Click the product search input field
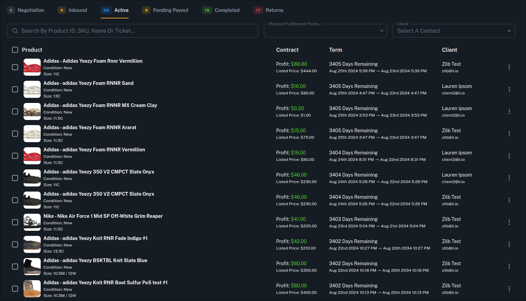Viewport: 526px width, 301px height. click(x=133, y=31)
